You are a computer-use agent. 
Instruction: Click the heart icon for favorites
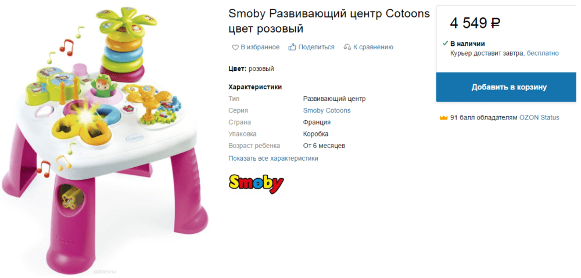(235, 48)
